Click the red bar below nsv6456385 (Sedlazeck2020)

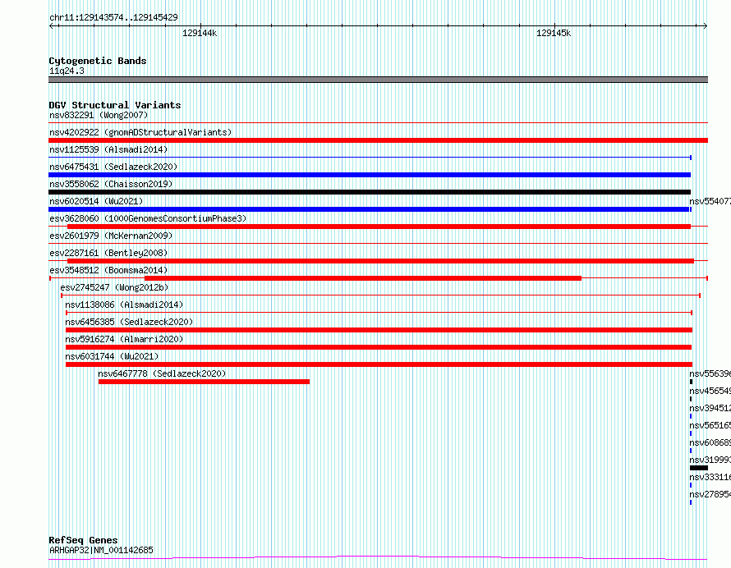(379, 330)
